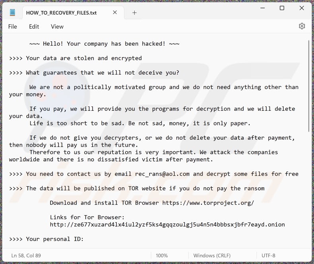Minimize the Notepad window
314x264 pixels.
point(263,8)
